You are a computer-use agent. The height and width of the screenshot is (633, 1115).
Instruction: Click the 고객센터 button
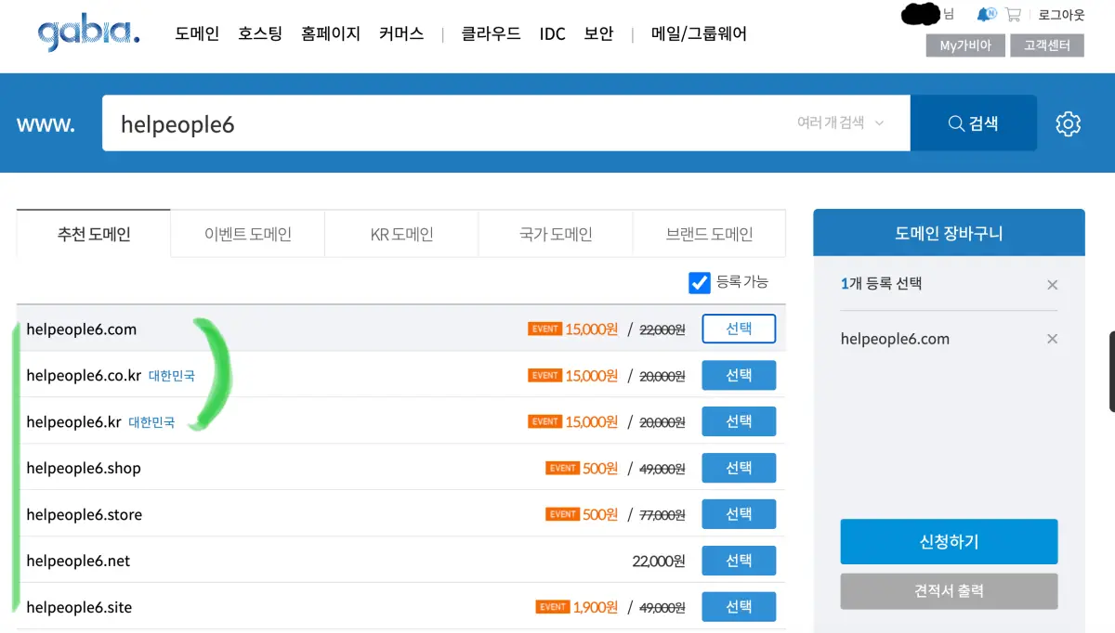click(1047, 45)
